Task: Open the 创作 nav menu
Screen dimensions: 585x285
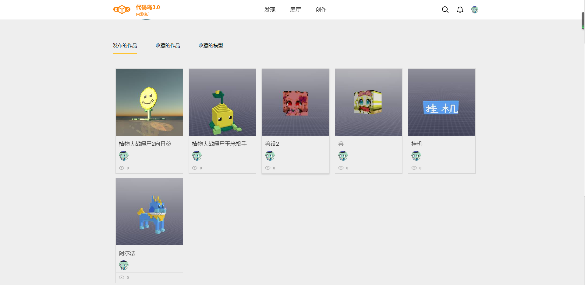Action: click(x=321, y=10)
